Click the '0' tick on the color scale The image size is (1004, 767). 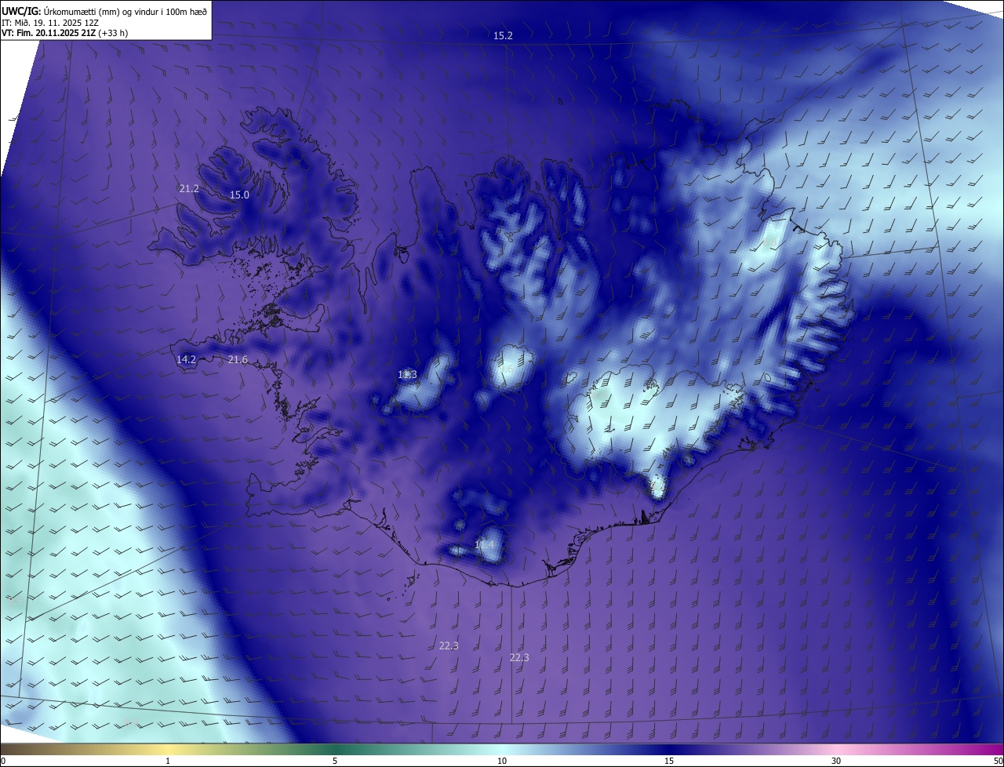[3, 761]
